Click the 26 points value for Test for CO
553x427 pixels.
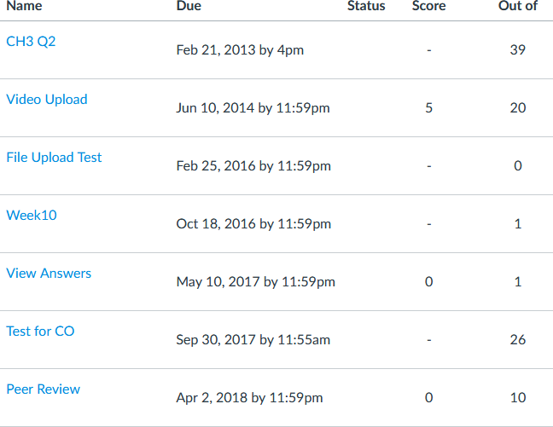518,339
